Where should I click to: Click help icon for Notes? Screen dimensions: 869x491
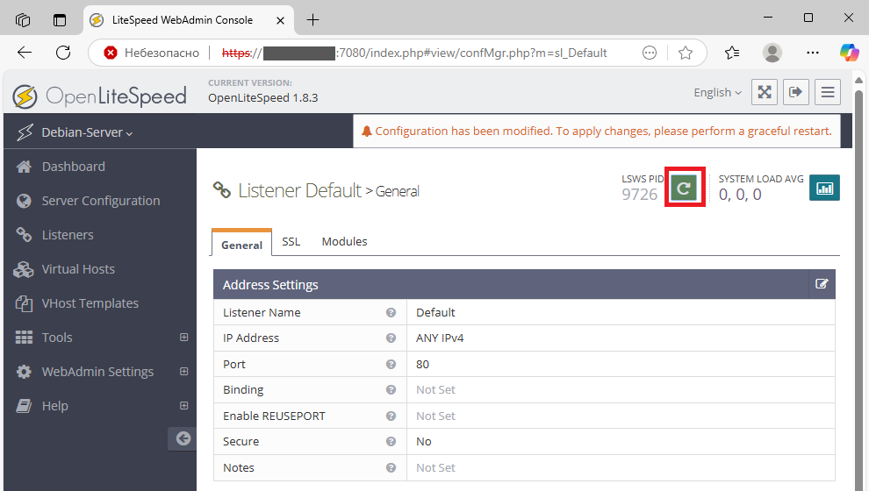click(x=391, y=467)
